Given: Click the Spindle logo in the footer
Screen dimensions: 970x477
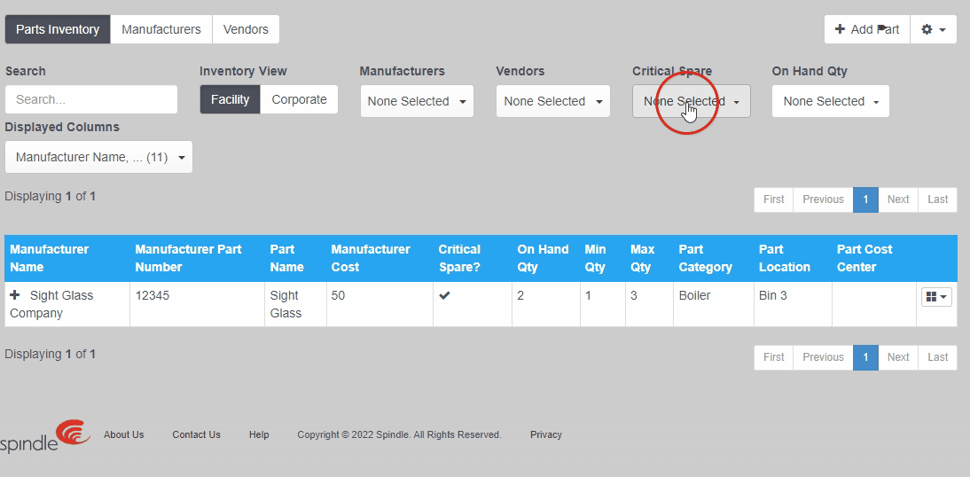Looking at the screenshot, I should pos(46,436).
